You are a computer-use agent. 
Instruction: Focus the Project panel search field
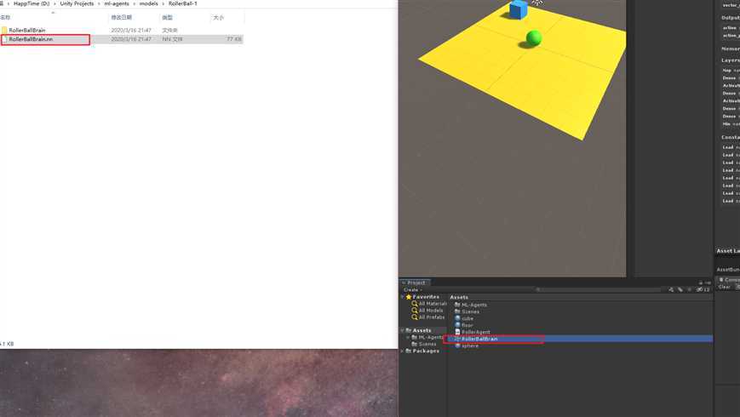[599, 289]
